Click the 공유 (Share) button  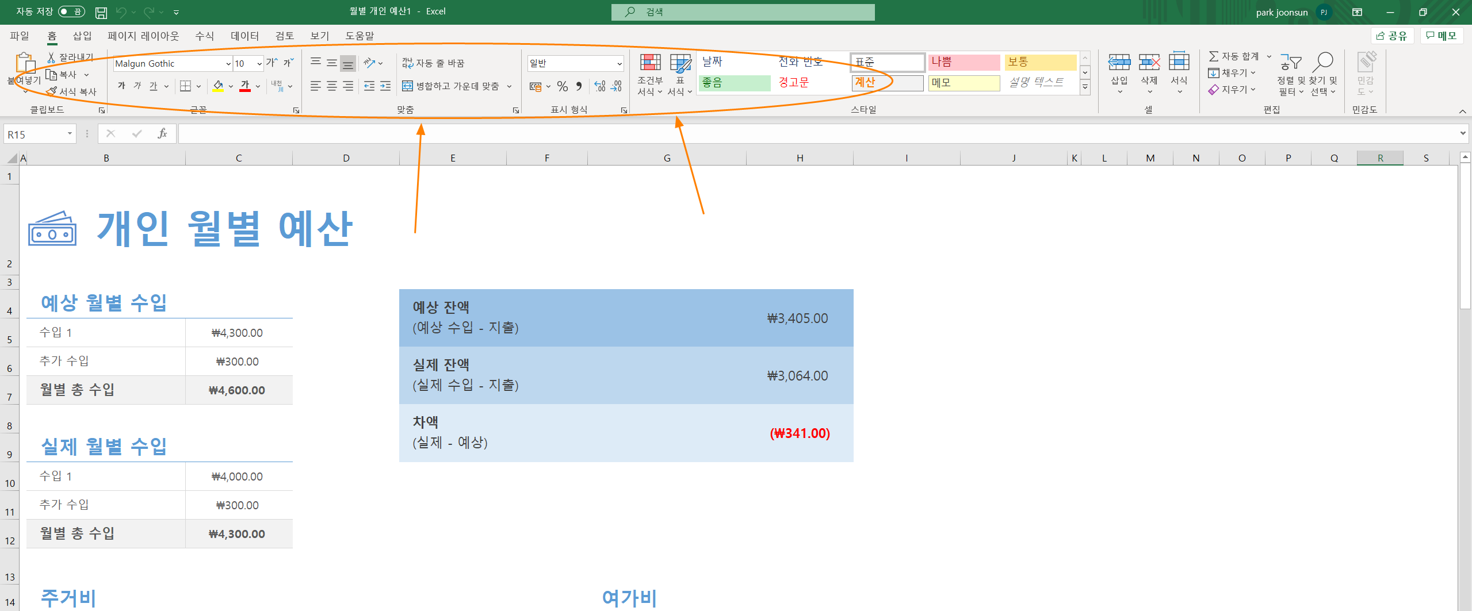click(1393, 35)
